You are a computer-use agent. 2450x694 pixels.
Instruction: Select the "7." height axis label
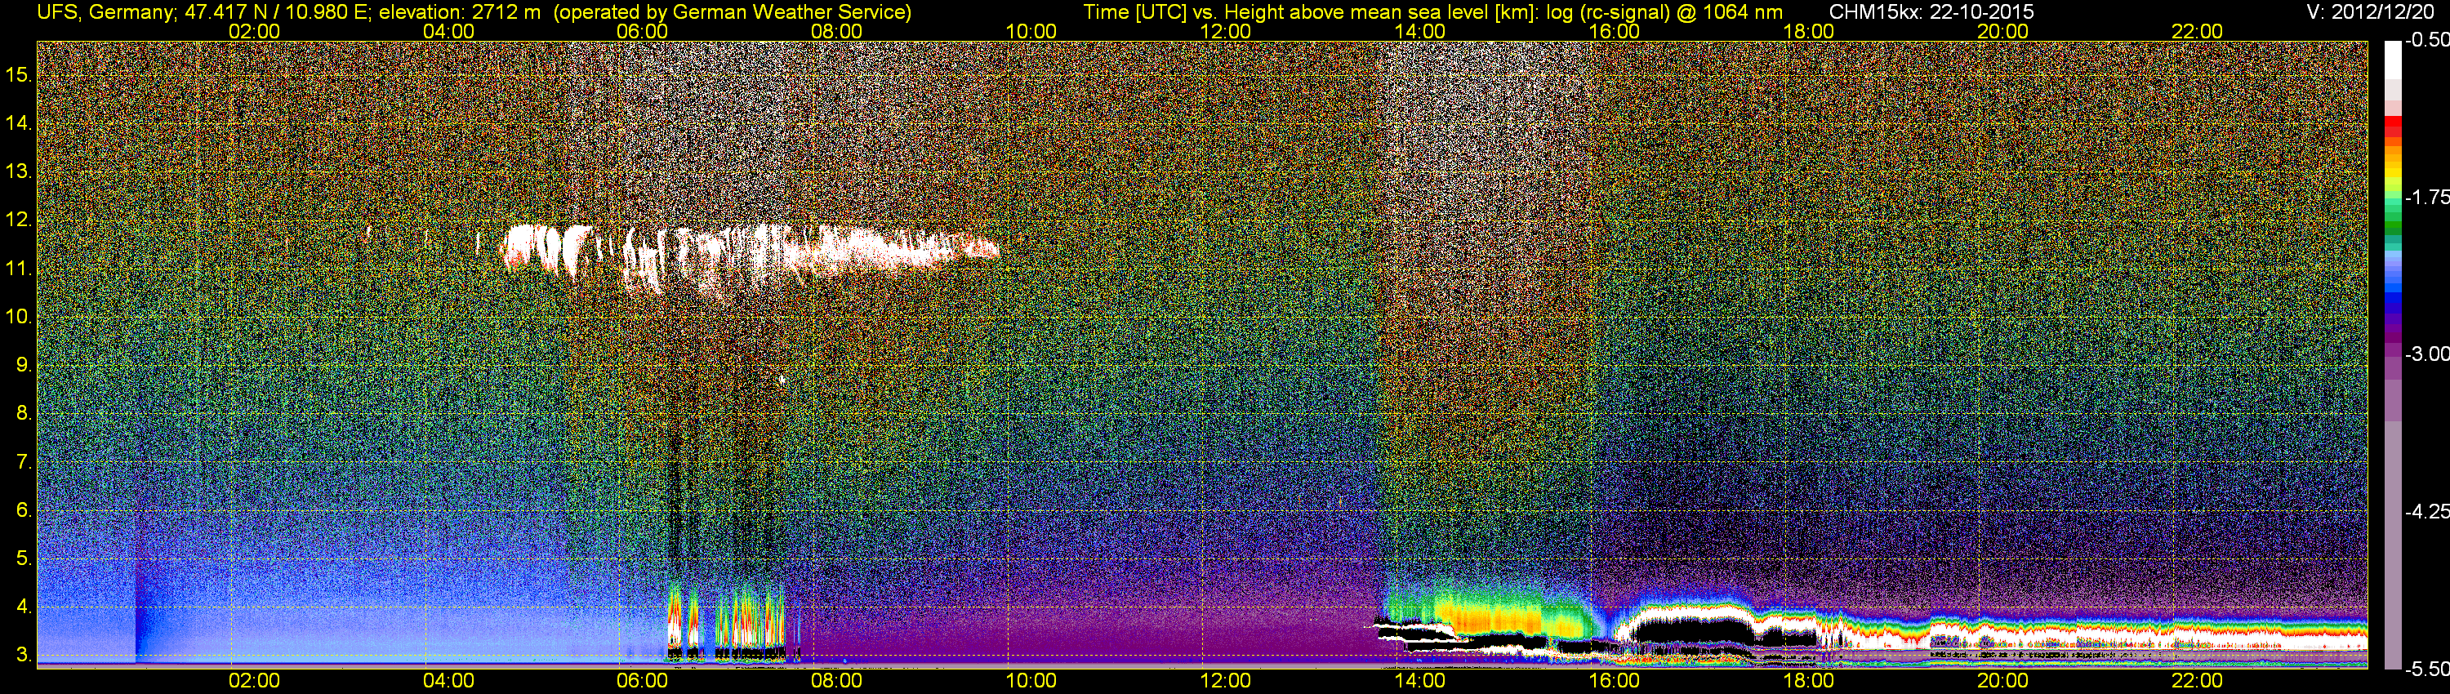(x=24, y=462)
